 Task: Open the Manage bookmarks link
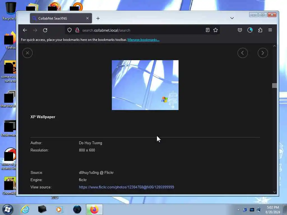pos(143,40)
